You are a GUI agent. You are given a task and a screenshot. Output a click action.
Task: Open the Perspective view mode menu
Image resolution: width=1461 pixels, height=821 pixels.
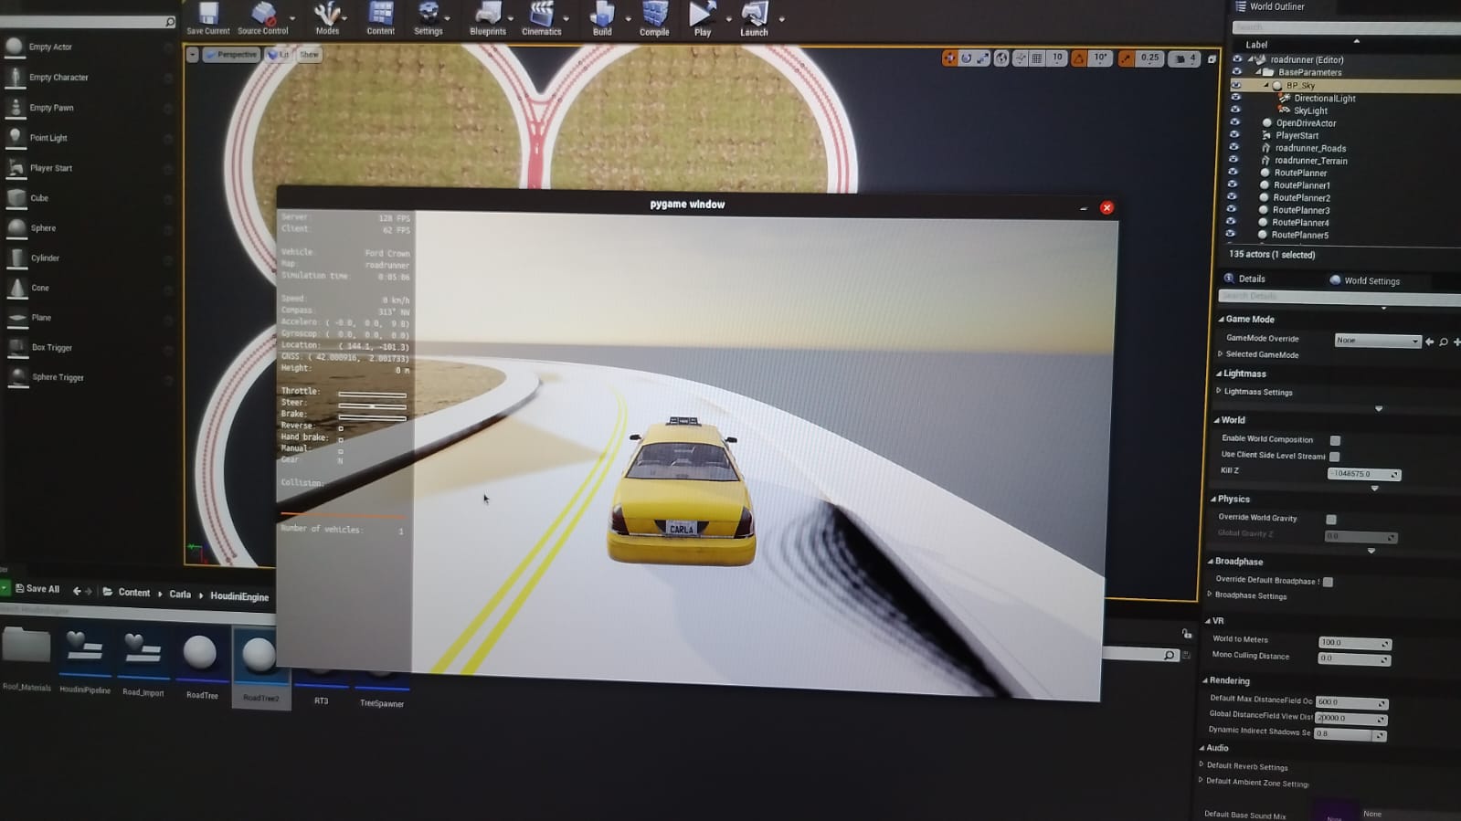[231, 55]
